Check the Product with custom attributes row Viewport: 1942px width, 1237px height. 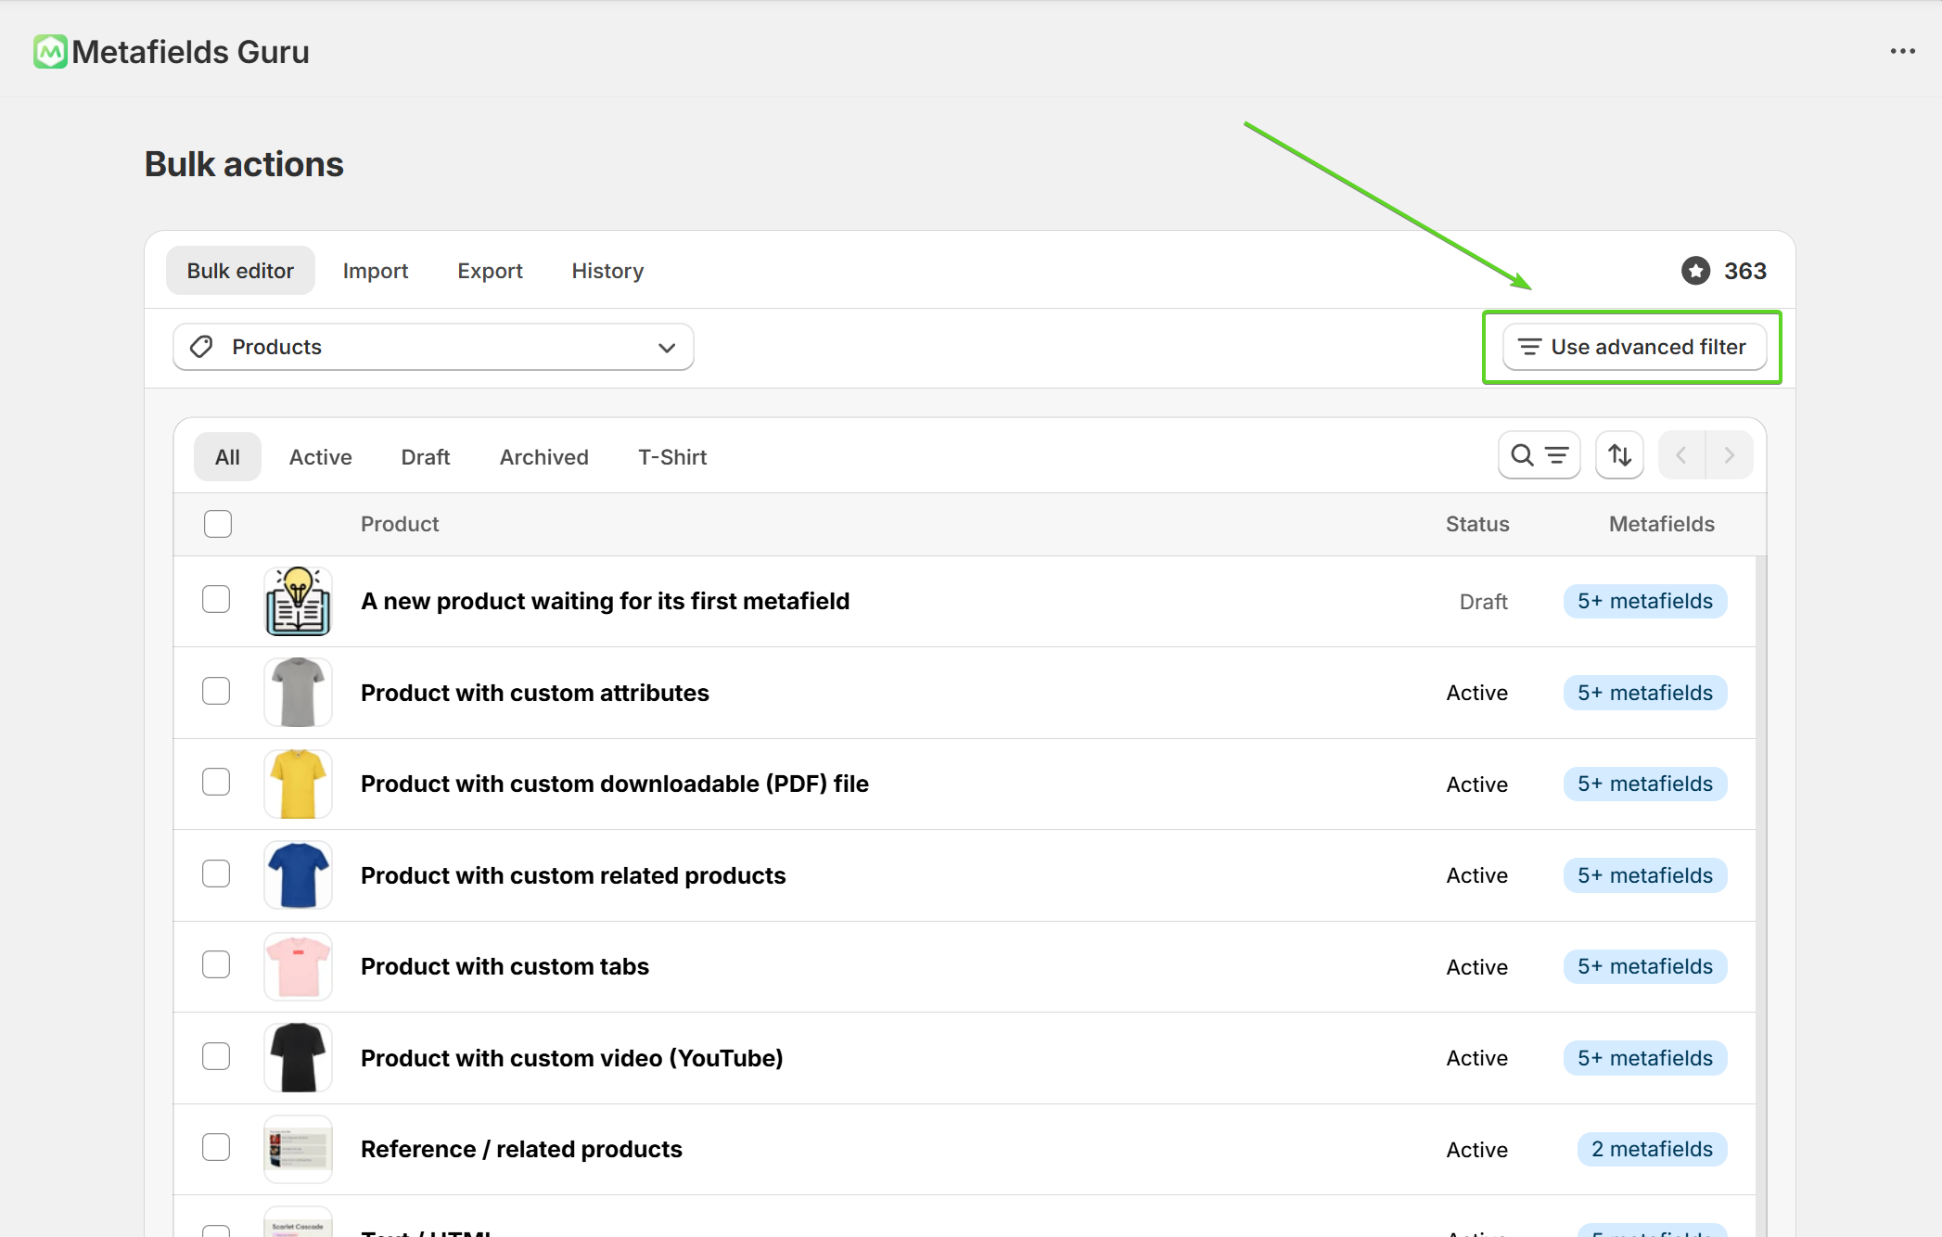pos(216,692)
